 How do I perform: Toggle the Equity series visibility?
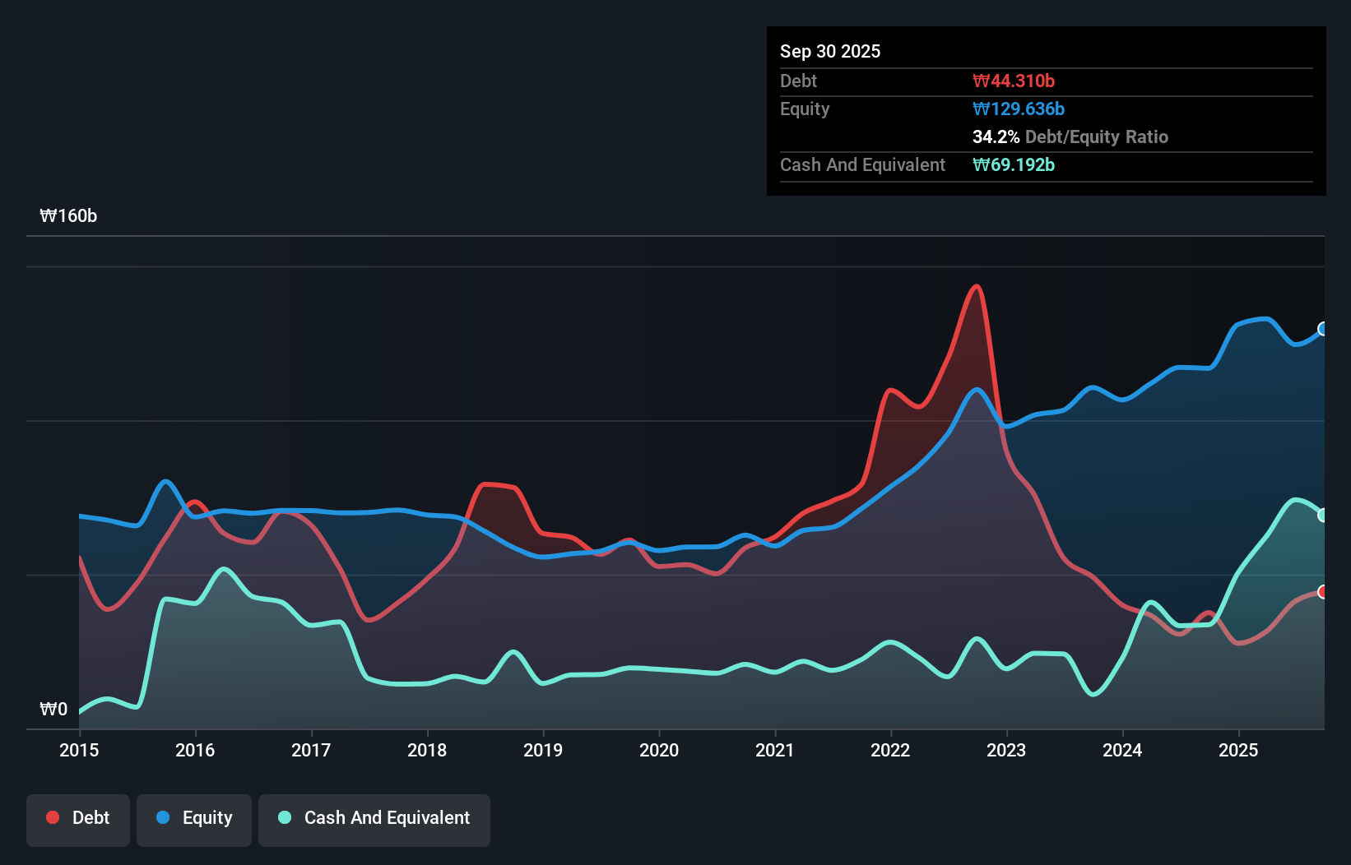point(193,817)
